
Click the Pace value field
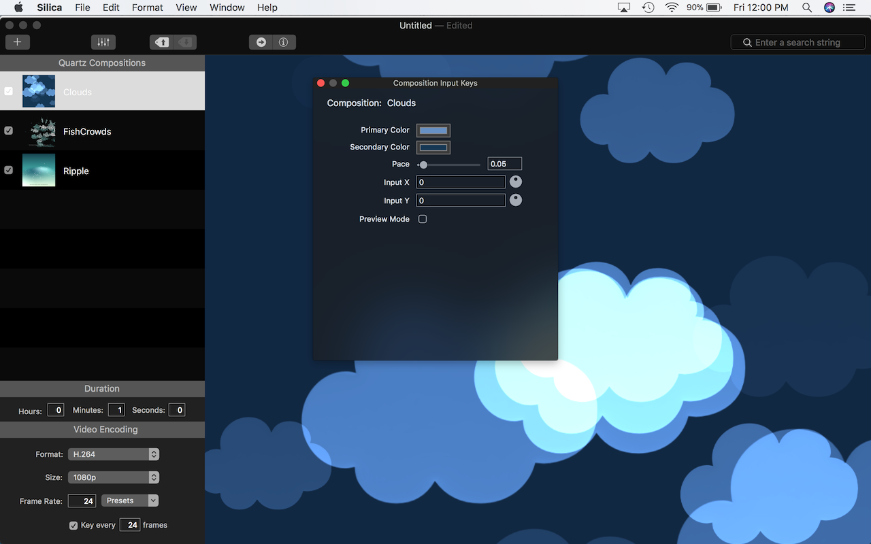click(x=505, y=164)
